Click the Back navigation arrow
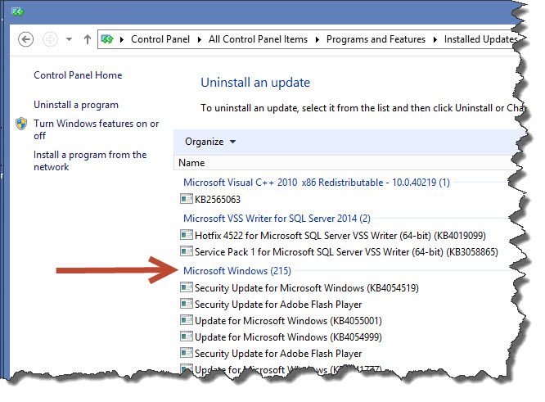The width and height of the screenshot is (545, 402). (25, 39)
